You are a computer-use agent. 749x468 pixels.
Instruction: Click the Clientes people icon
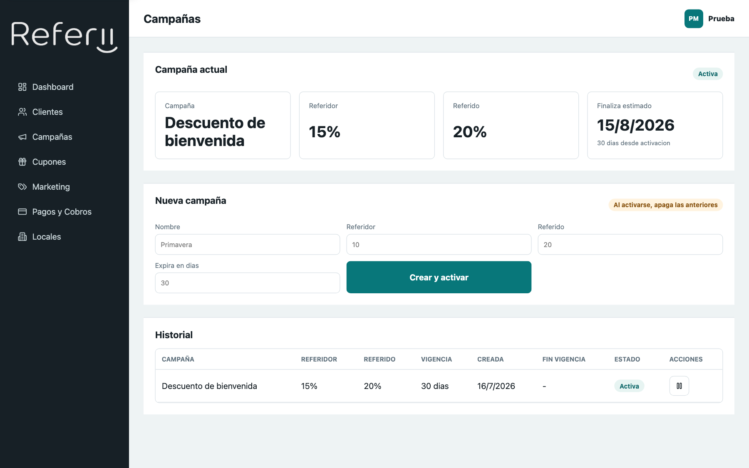click(22, 112)
